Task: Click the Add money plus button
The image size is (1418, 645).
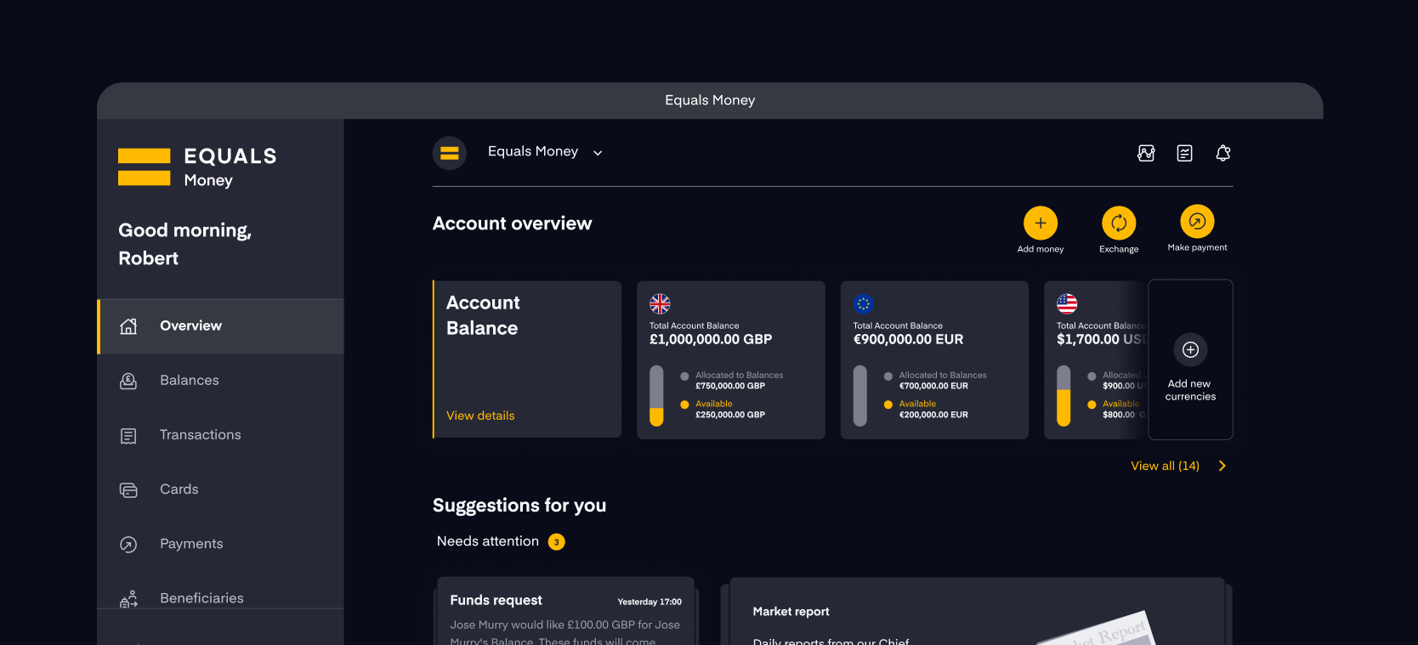Action: coord(1041,223)
